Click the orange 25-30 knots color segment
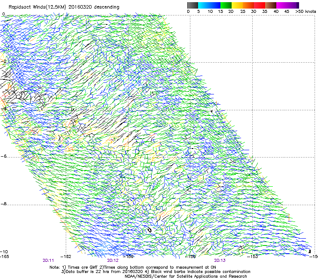The image size is (318, 279). [248, 5]
